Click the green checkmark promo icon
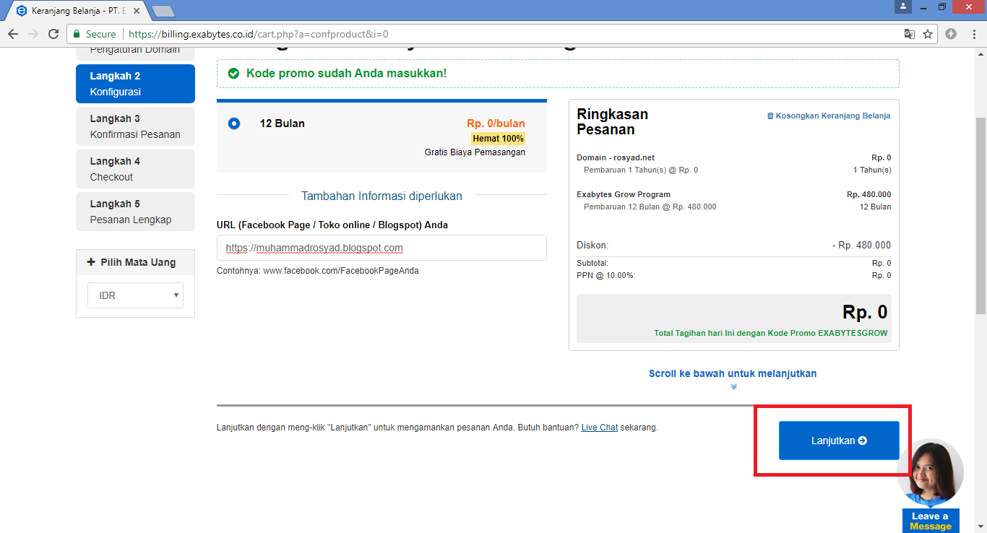The width and height of the screenshot is (987, 533). click(233, 74)
